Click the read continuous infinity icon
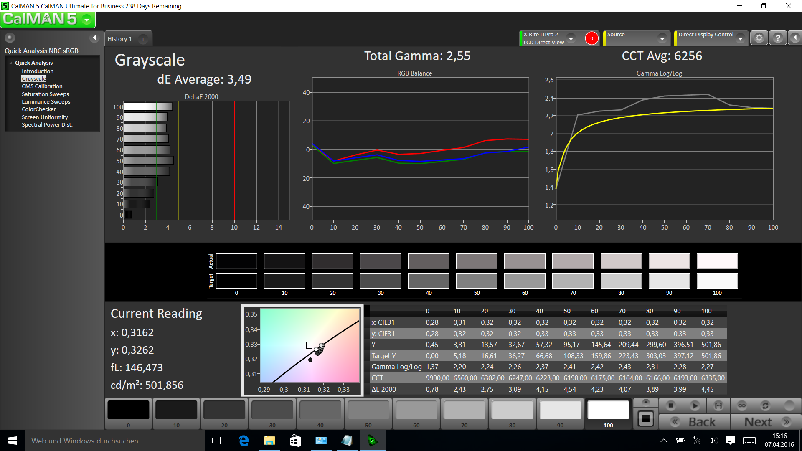This screenshot has height=451, width=802. pyautogui.click(x=742, y=405)
